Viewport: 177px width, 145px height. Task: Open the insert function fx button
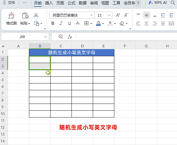70,37
